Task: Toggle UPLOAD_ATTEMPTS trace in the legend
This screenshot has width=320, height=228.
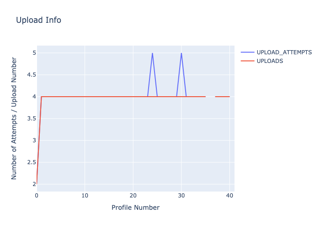Action: pos(284,52)
